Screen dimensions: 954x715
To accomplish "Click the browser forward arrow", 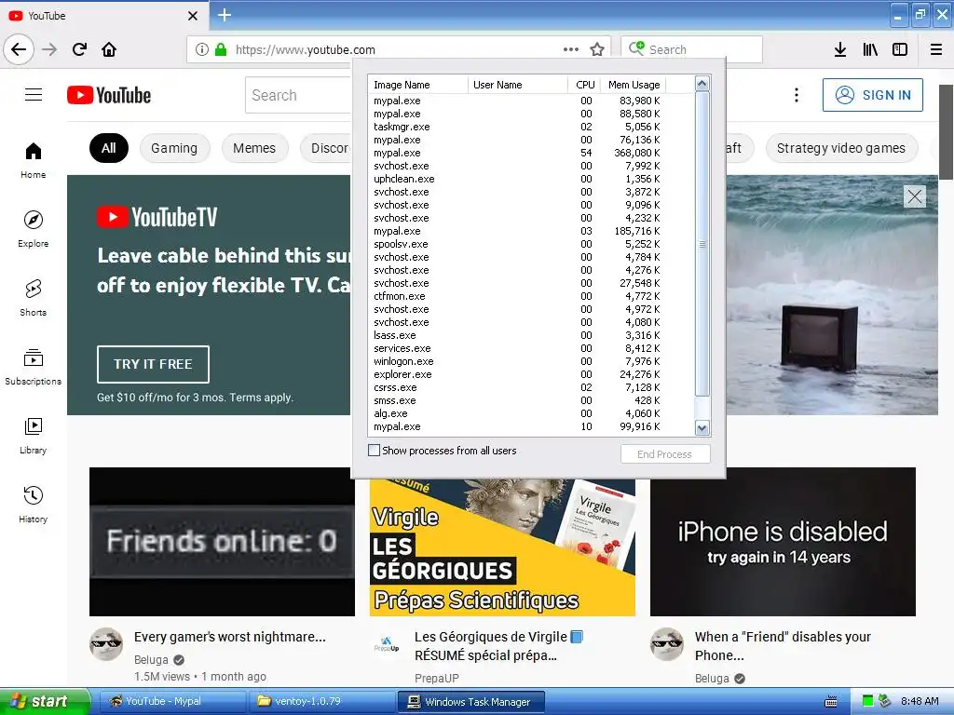I will point(49,49).
